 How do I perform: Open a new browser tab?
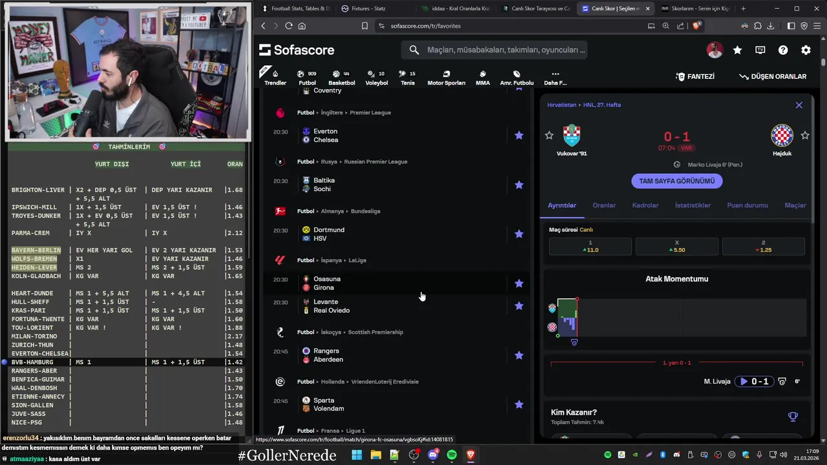[743, 8]
